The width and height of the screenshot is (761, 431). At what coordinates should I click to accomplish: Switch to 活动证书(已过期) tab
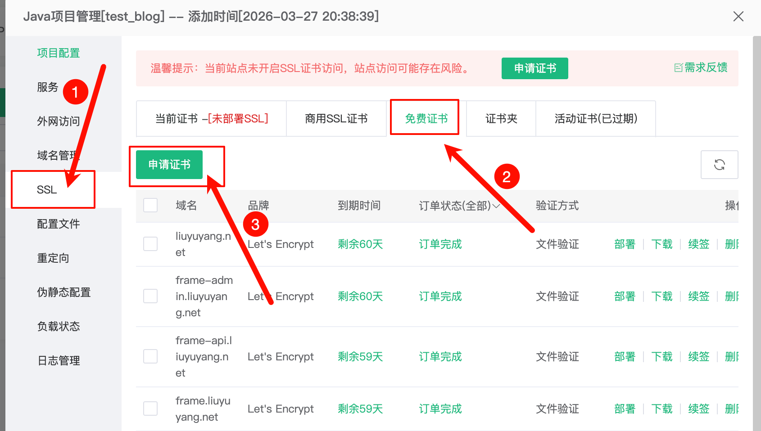point(595,118)
